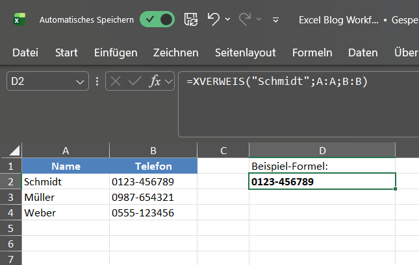Select row 4 header

coord(10,213)
